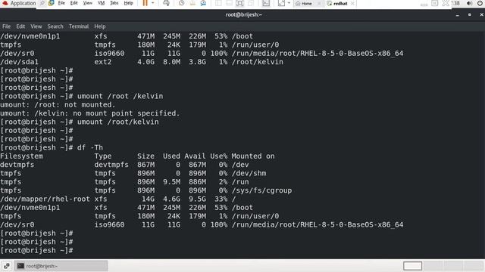The width and height of the screenshot is (485, 272).
Task: Select root@brijesh terminal in taskbar
Action: [x=61, y=266]
